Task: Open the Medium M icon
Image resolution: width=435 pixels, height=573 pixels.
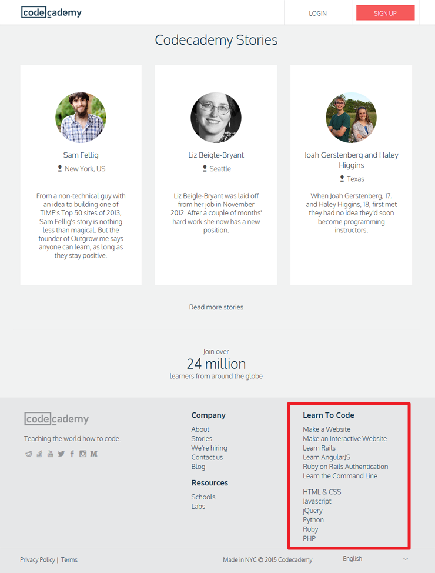Action: [94, 454]
